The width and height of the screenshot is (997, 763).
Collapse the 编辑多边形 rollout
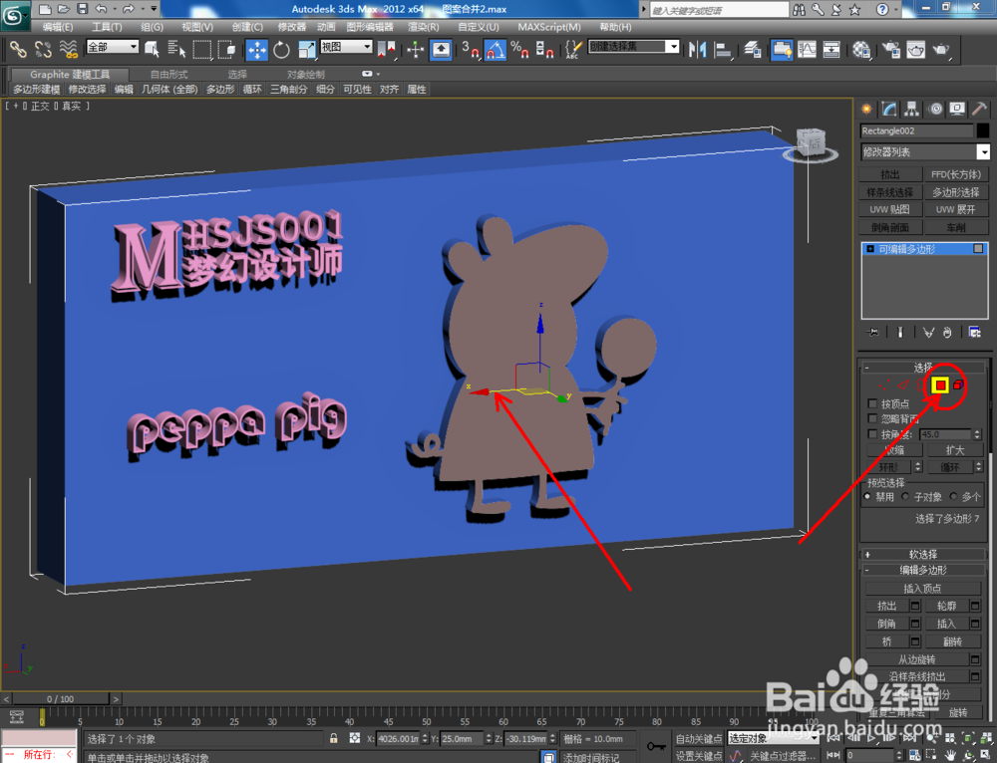922,571
